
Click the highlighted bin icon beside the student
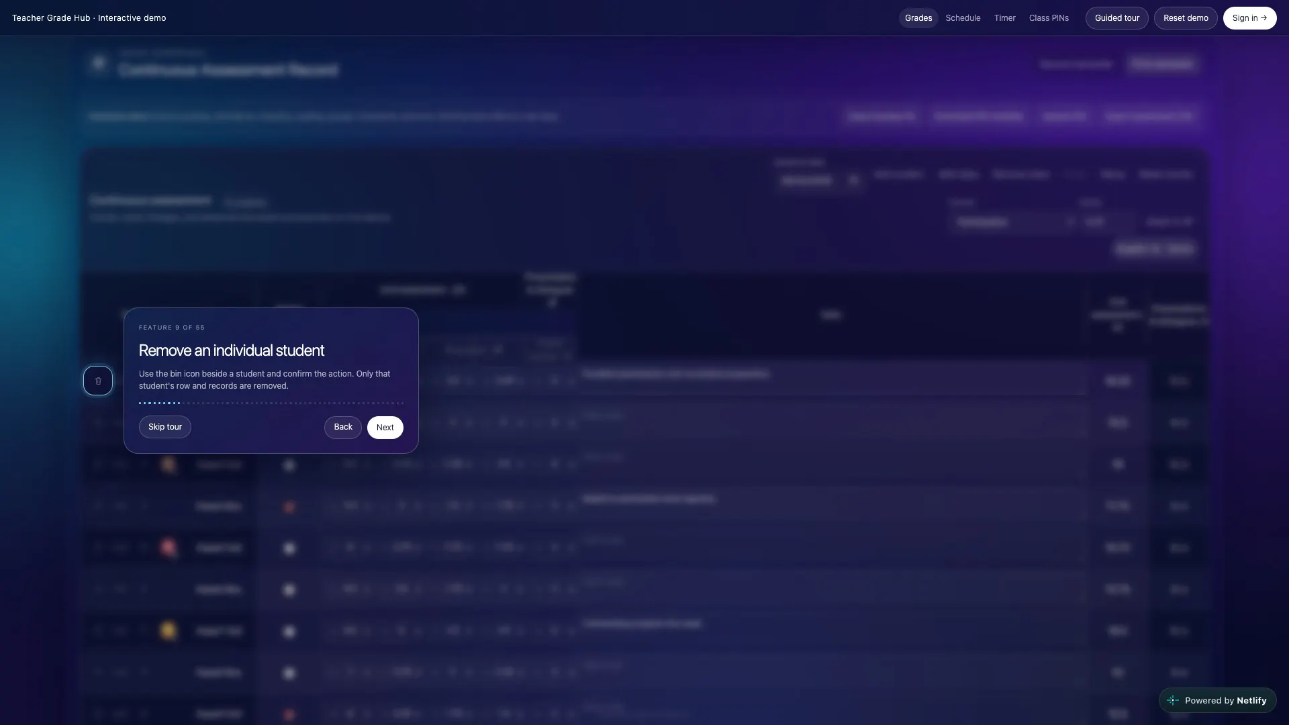[x=98, y=381]
